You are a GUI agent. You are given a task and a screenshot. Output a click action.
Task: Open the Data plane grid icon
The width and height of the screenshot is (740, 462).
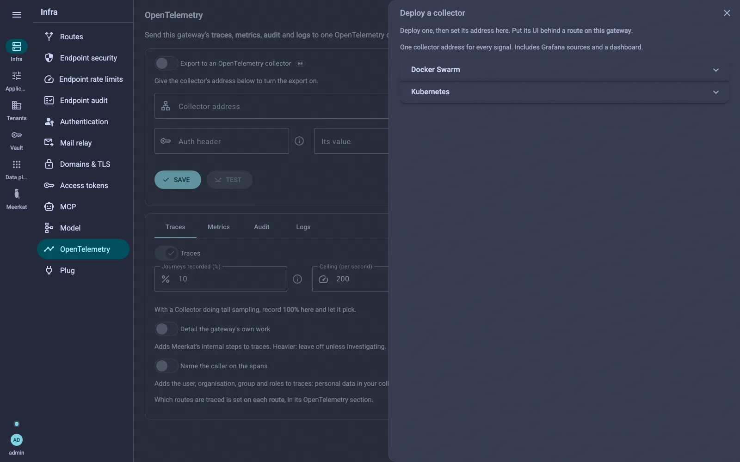[x=17, y=164]
